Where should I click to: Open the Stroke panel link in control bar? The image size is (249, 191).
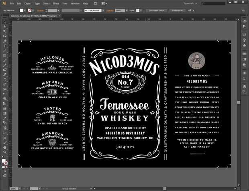41,10
